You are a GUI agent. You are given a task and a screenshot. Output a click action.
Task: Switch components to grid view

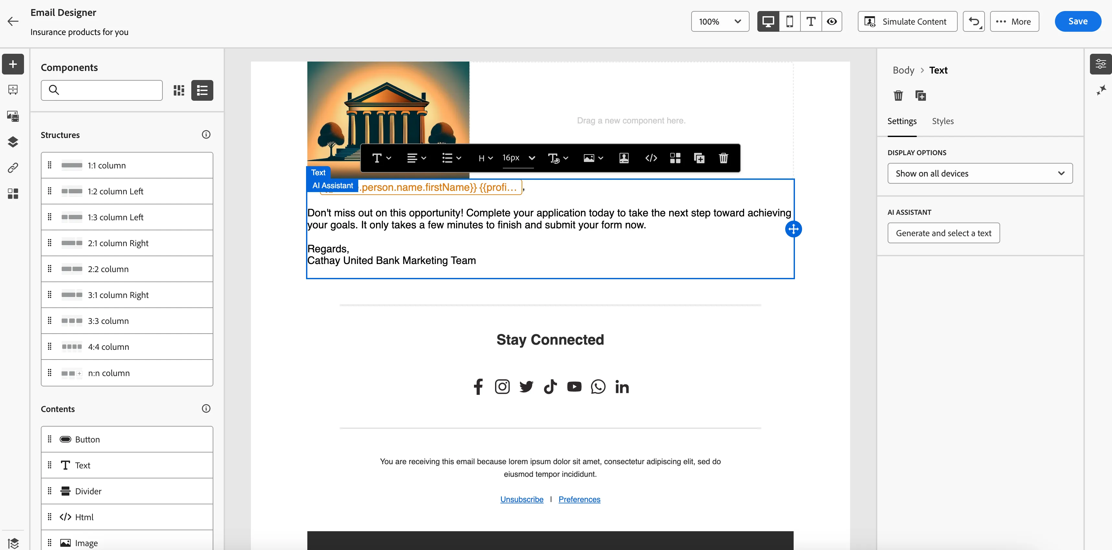click(179, 90)
